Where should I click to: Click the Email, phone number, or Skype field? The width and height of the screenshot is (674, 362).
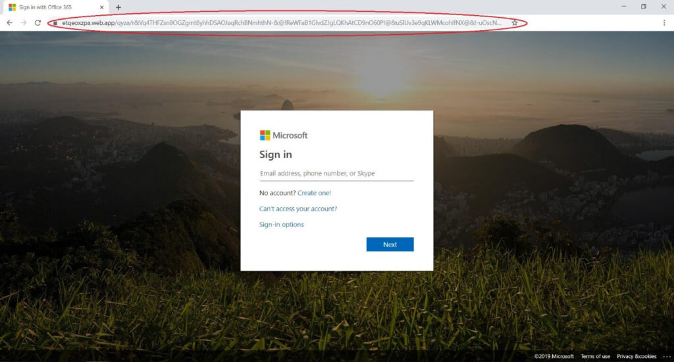tap(336, 173)
